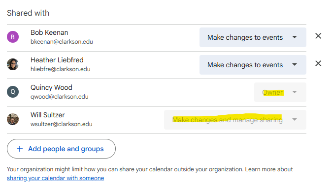The height and width of the screenshot is (187, 332).
Task: Click wsultzer@clarkson.edu email address
Action: [62, 124]
